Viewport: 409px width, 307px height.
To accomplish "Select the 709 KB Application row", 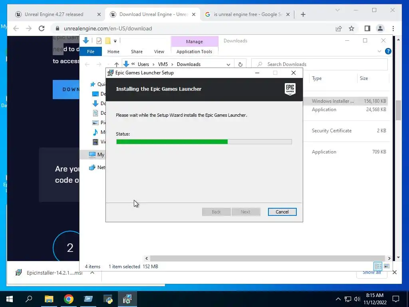I will pos(345,152).
